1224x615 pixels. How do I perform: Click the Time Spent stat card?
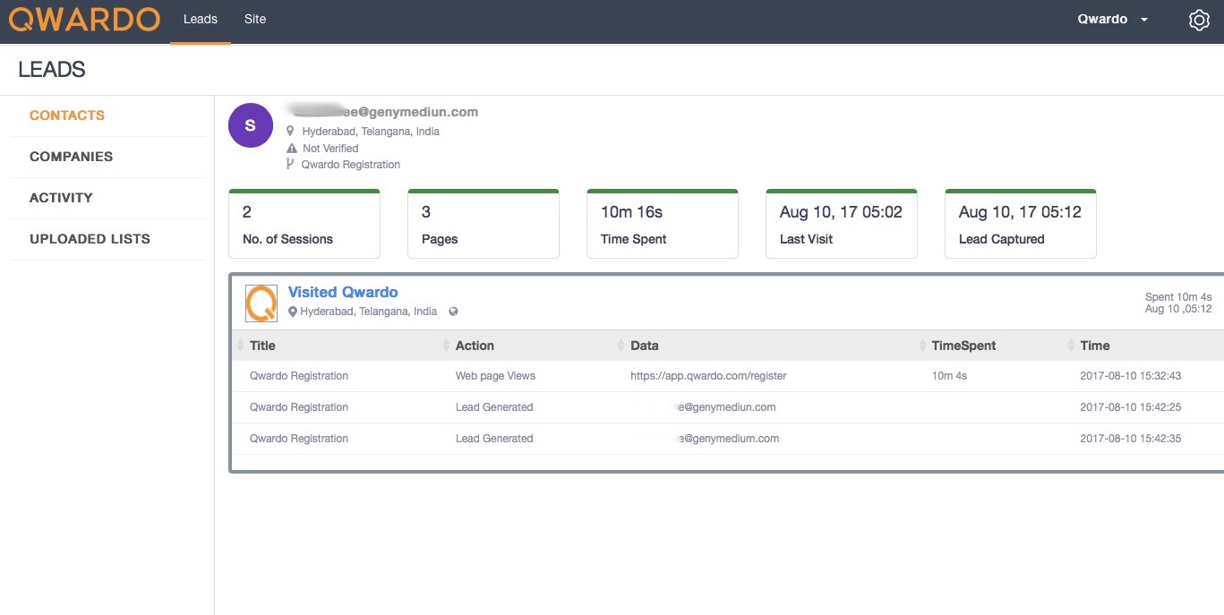(x=663, y=224)
